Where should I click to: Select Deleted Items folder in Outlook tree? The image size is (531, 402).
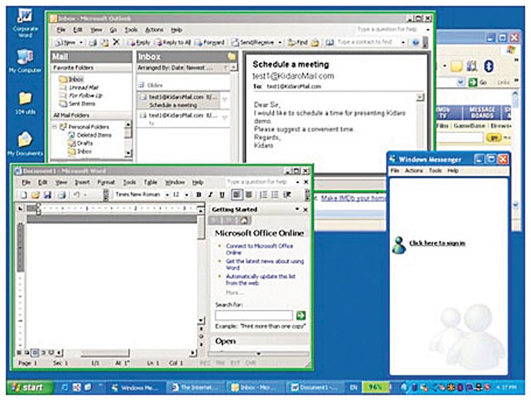[x=90, y=135]
